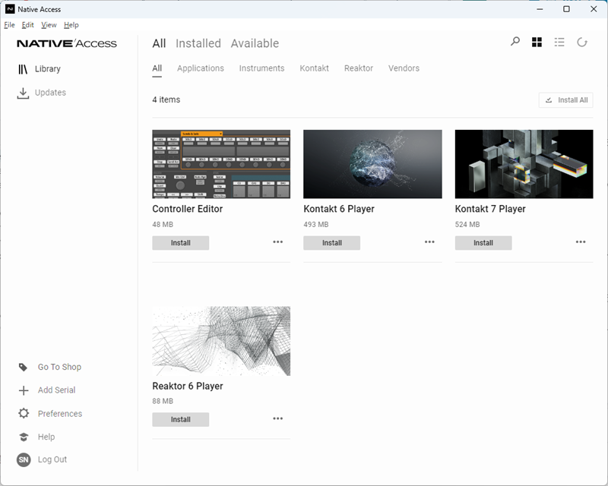
Task: Click the SN user avatar icon
Action: click(24, 459)
